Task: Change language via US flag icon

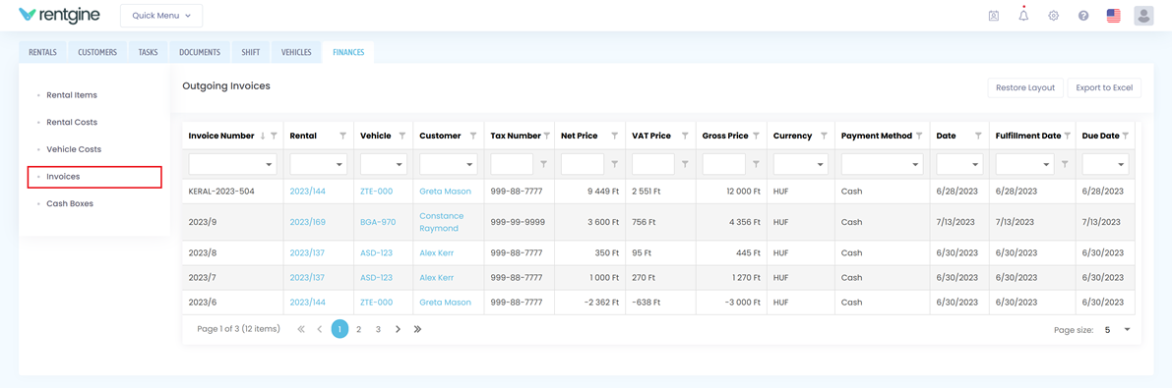Action: [1114, 16]
